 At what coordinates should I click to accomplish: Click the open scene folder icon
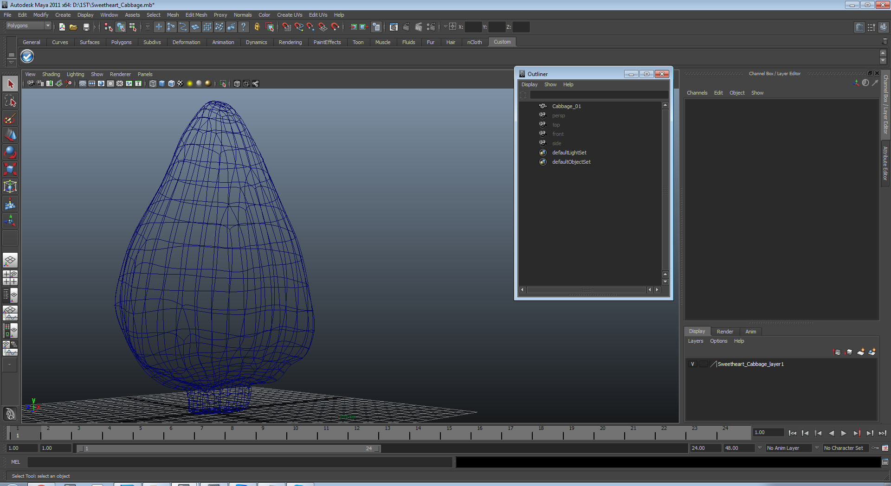click(73, 27)
